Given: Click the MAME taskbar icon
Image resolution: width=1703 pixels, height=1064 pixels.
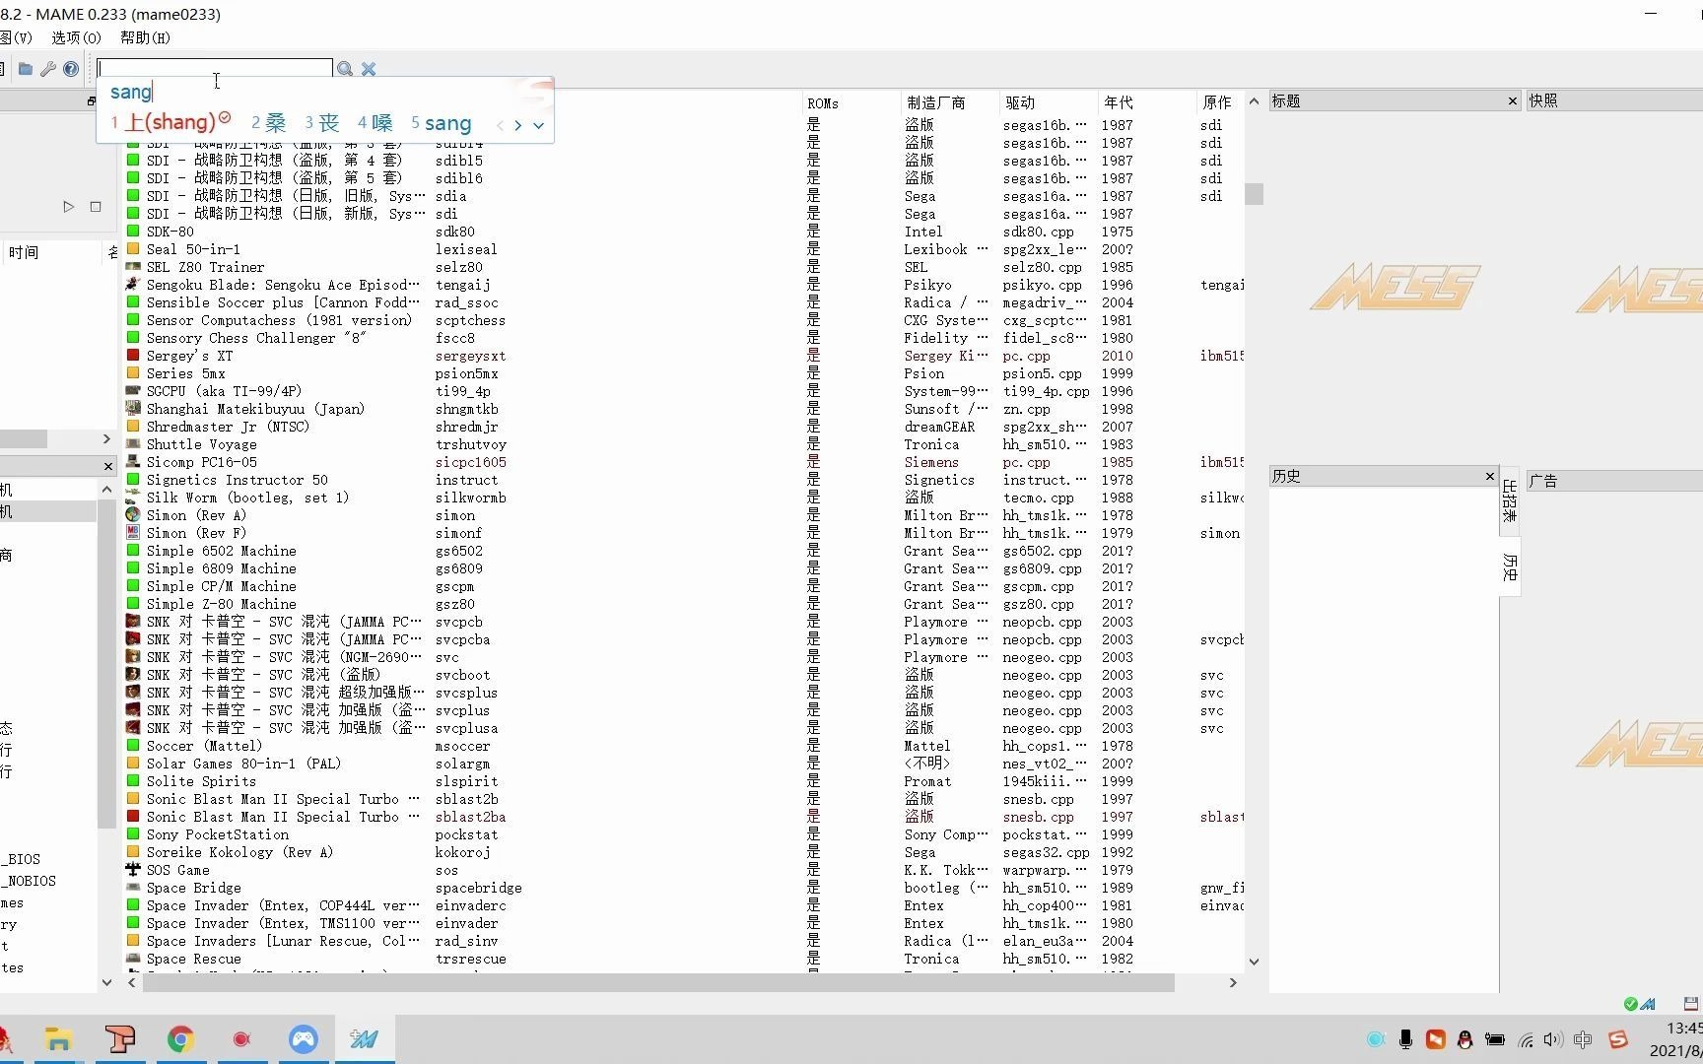Looking at the screenshot, I should (x=364, y=1039).
